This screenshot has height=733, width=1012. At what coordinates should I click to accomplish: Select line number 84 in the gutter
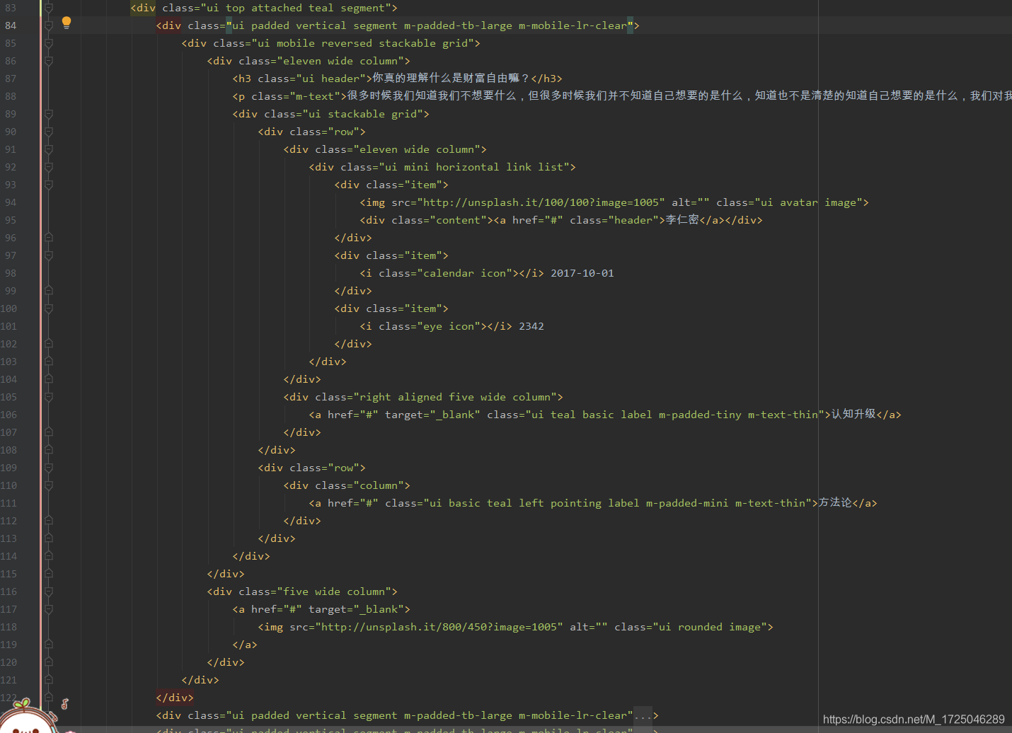pos(11,25)
